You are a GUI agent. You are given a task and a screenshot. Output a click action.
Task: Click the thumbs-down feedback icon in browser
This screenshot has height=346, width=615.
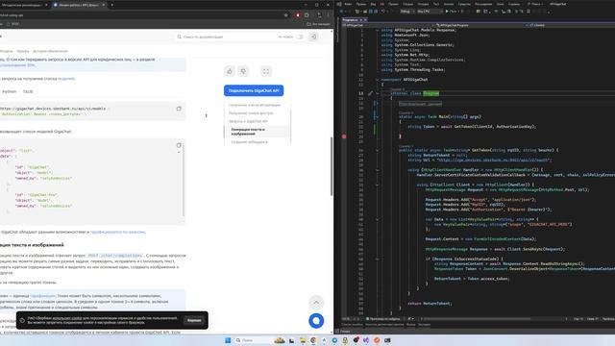(x=243, y=71)
